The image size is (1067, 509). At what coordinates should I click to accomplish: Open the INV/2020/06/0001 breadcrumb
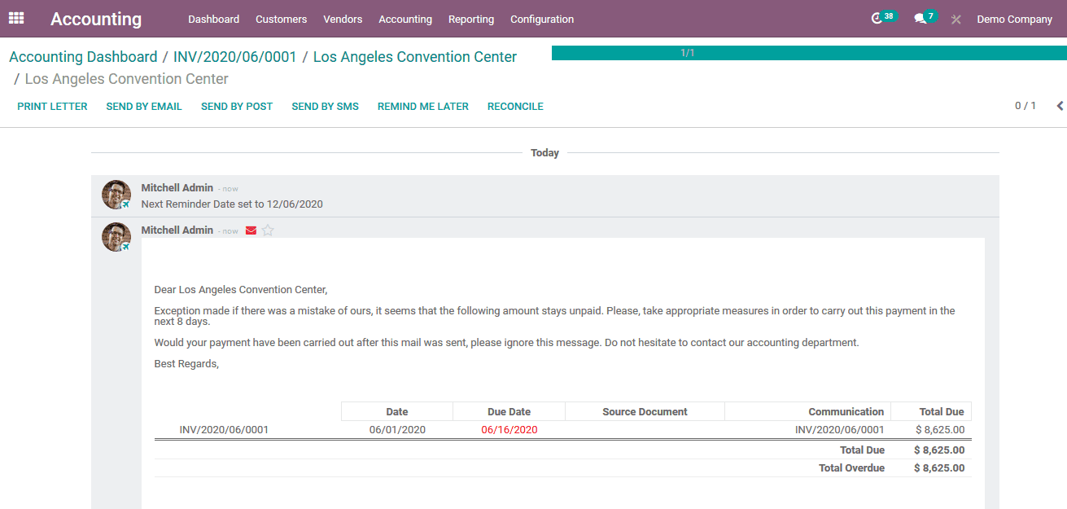[x=235, y=57]
